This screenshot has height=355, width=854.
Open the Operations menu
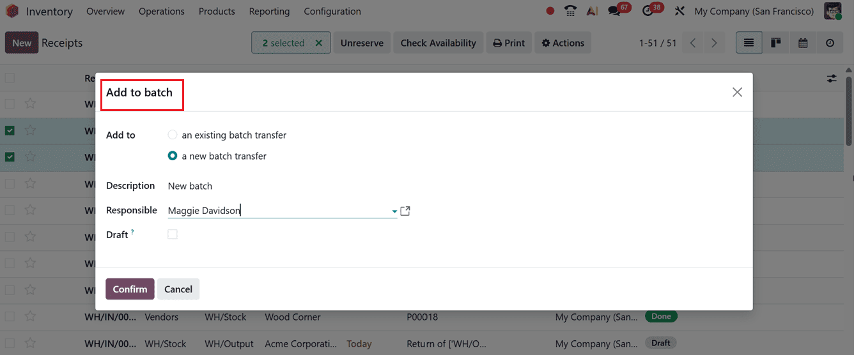click(x=161, y=11)
